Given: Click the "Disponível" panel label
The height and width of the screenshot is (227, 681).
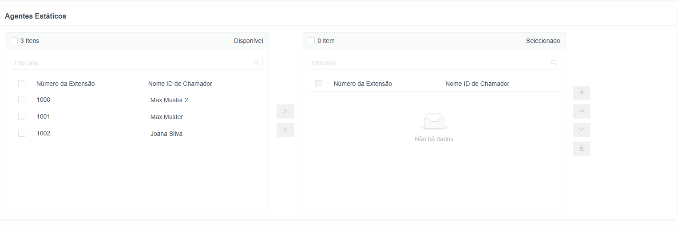Looking at the screenshot, I should pos(249,41).
